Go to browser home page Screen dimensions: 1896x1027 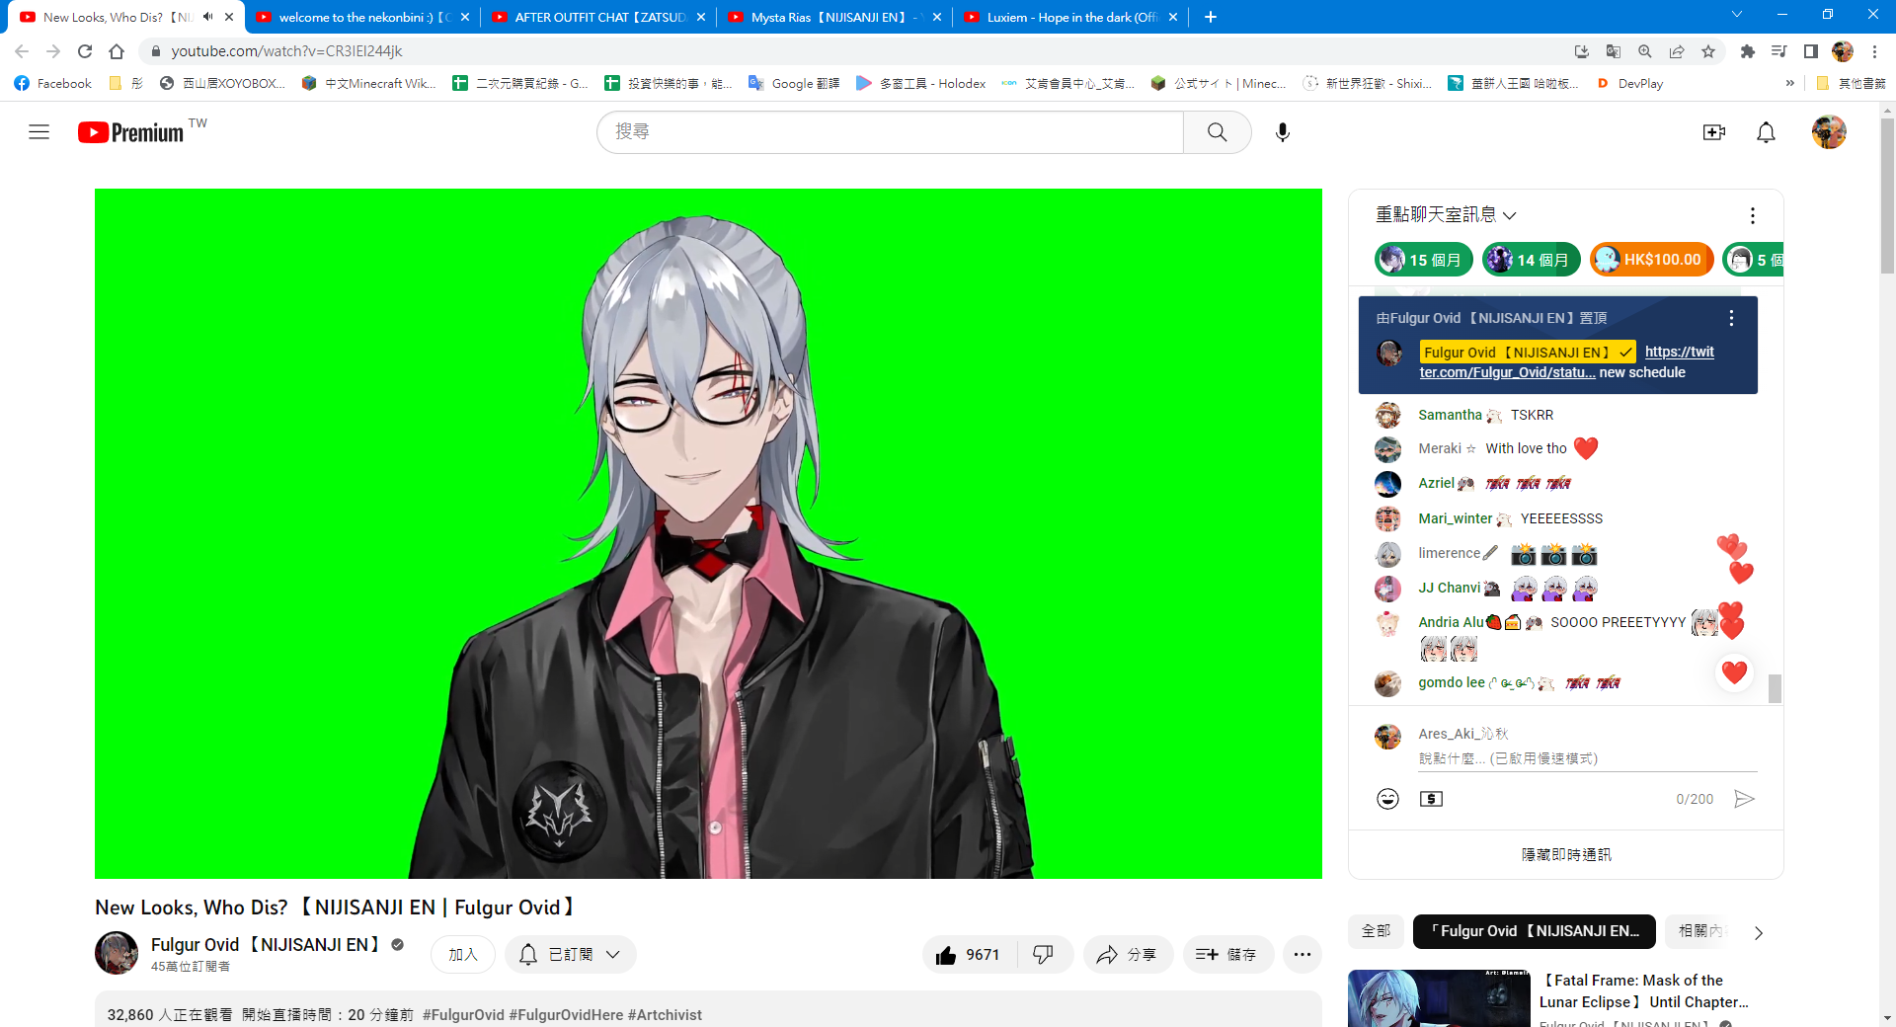pos(117,51)
